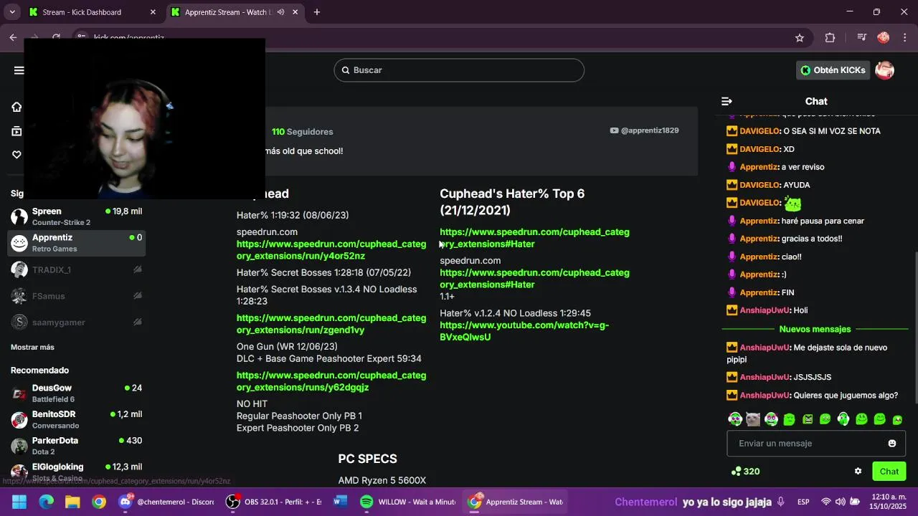Open the offline FSamus channel
This screenshot has height=516, width=918.
coord(77,296)
